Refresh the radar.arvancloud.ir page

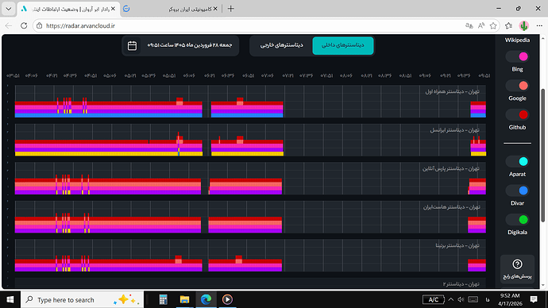point(24,25)
